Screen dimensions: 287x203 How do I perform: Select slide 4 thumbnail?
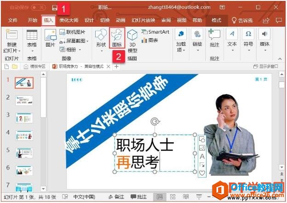coord(24,136)
